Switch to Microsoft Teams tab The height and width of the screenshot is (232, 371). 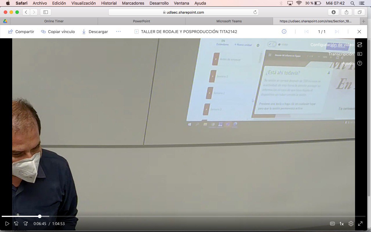tap(229, 21)
